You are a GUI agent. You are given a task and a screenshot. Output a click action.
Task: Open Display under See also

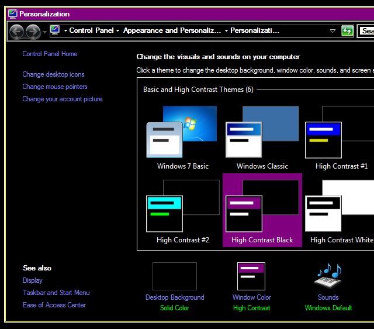pos(33,280)
